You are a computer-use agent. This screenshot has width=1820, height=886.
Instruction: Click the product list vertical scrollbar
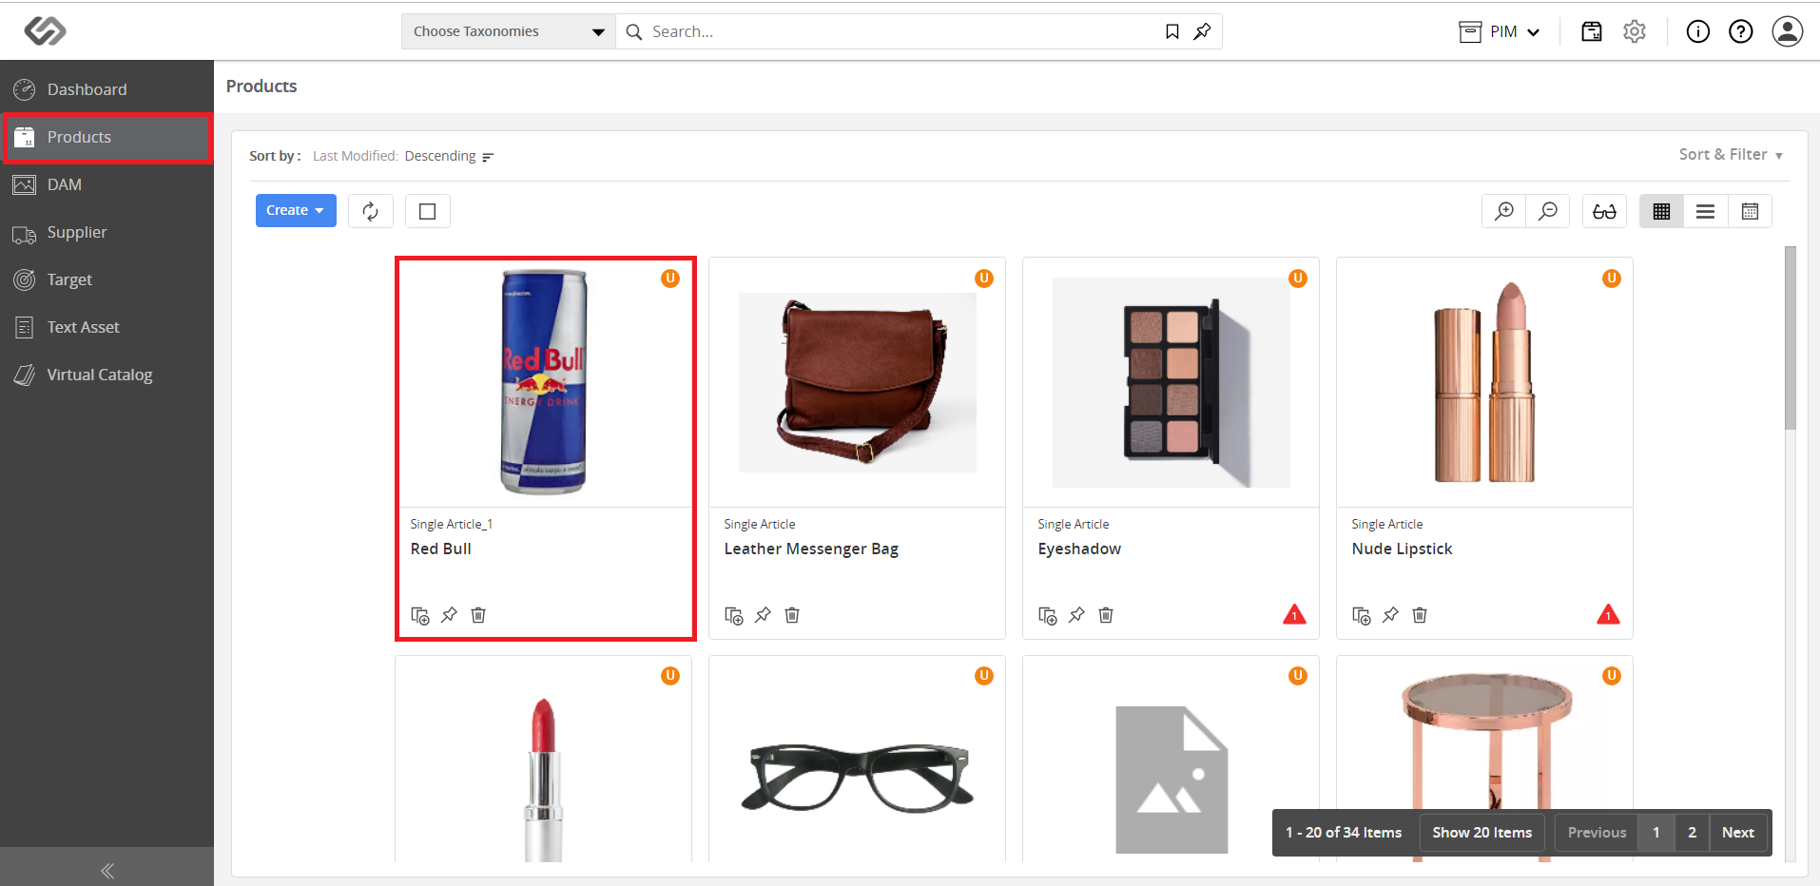[1791, 337]
